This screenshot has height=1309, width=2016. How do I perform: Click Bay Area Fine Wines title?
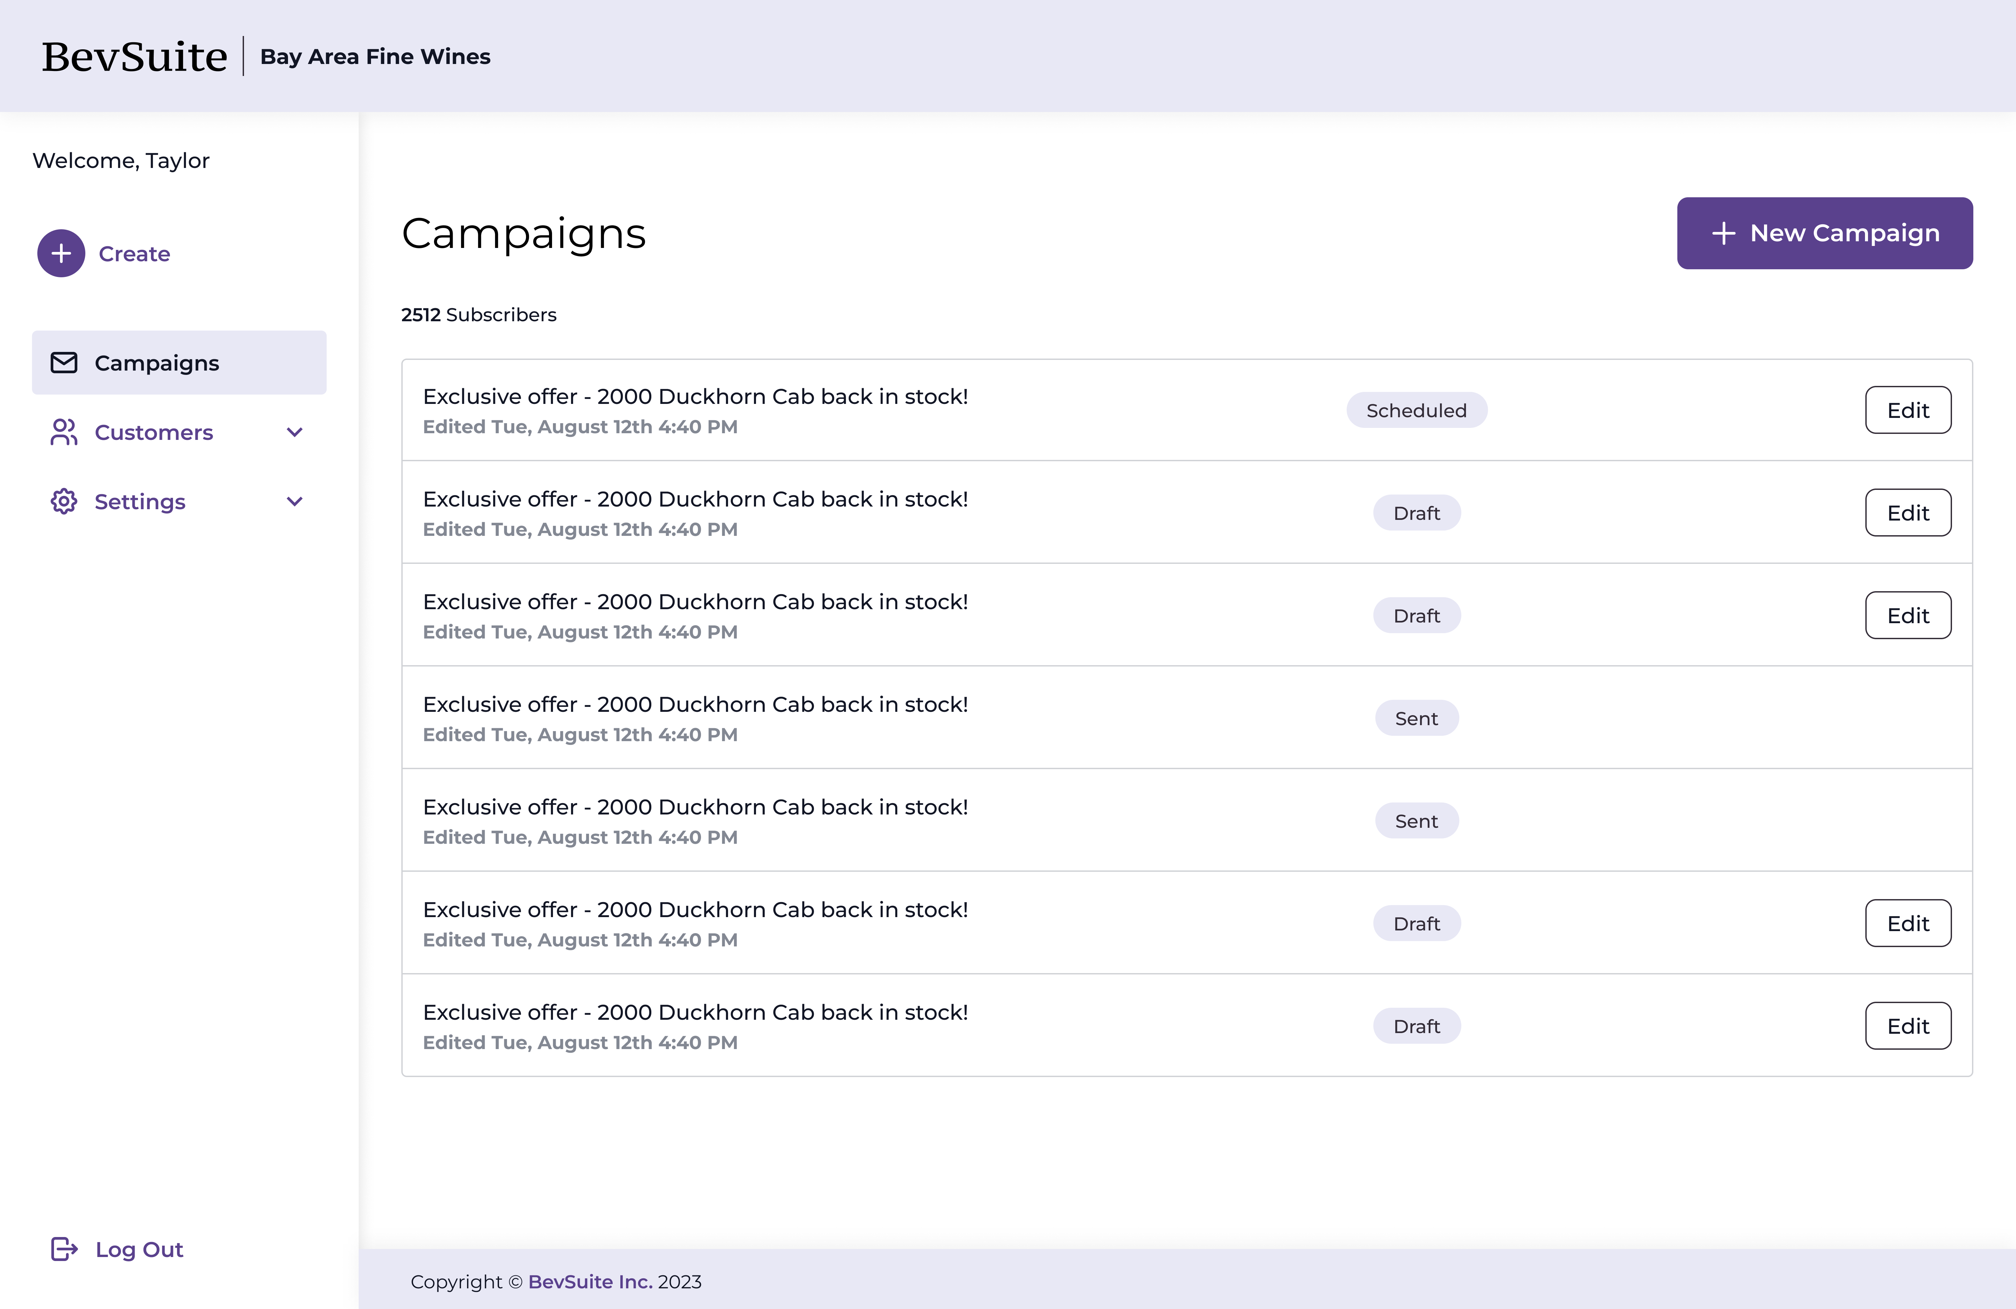pyautogui.click(x=375, y=57)
